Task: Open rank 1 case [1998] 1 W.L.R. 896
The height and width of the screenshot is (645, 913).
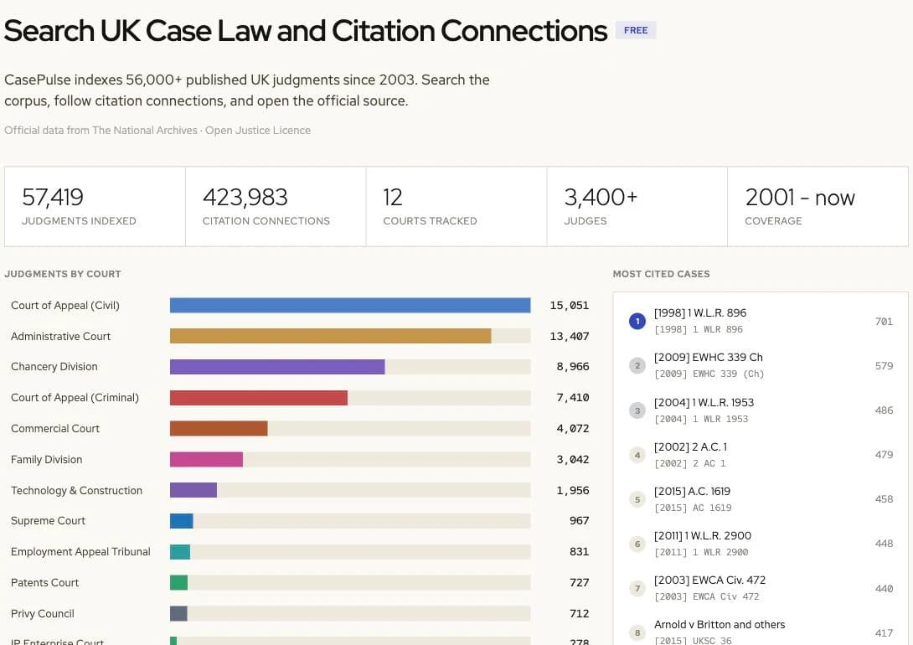Action: (700, 313)
